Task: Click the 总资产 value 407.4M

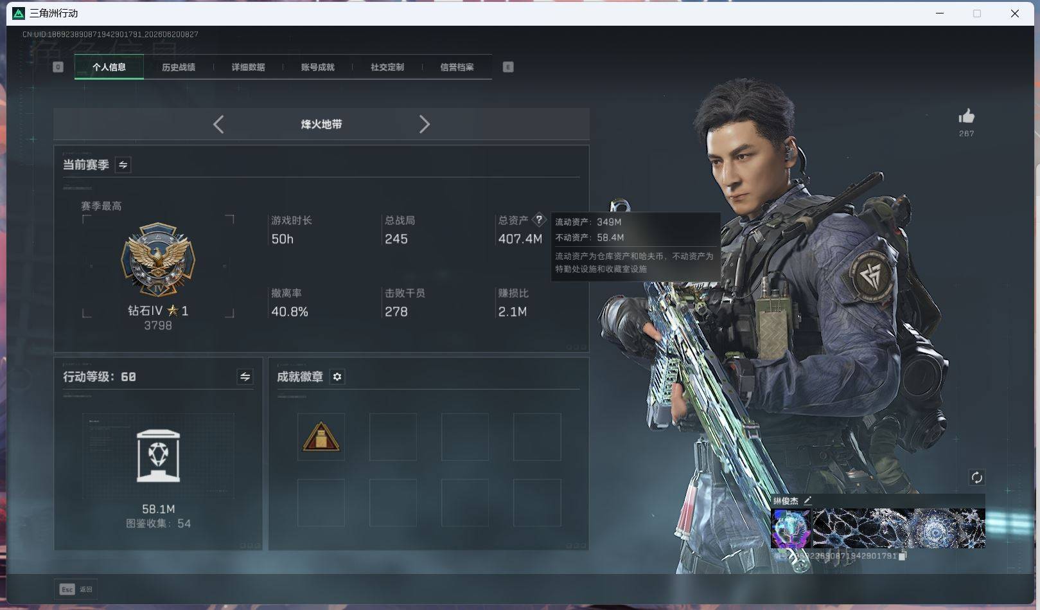Action: (520, 239)
